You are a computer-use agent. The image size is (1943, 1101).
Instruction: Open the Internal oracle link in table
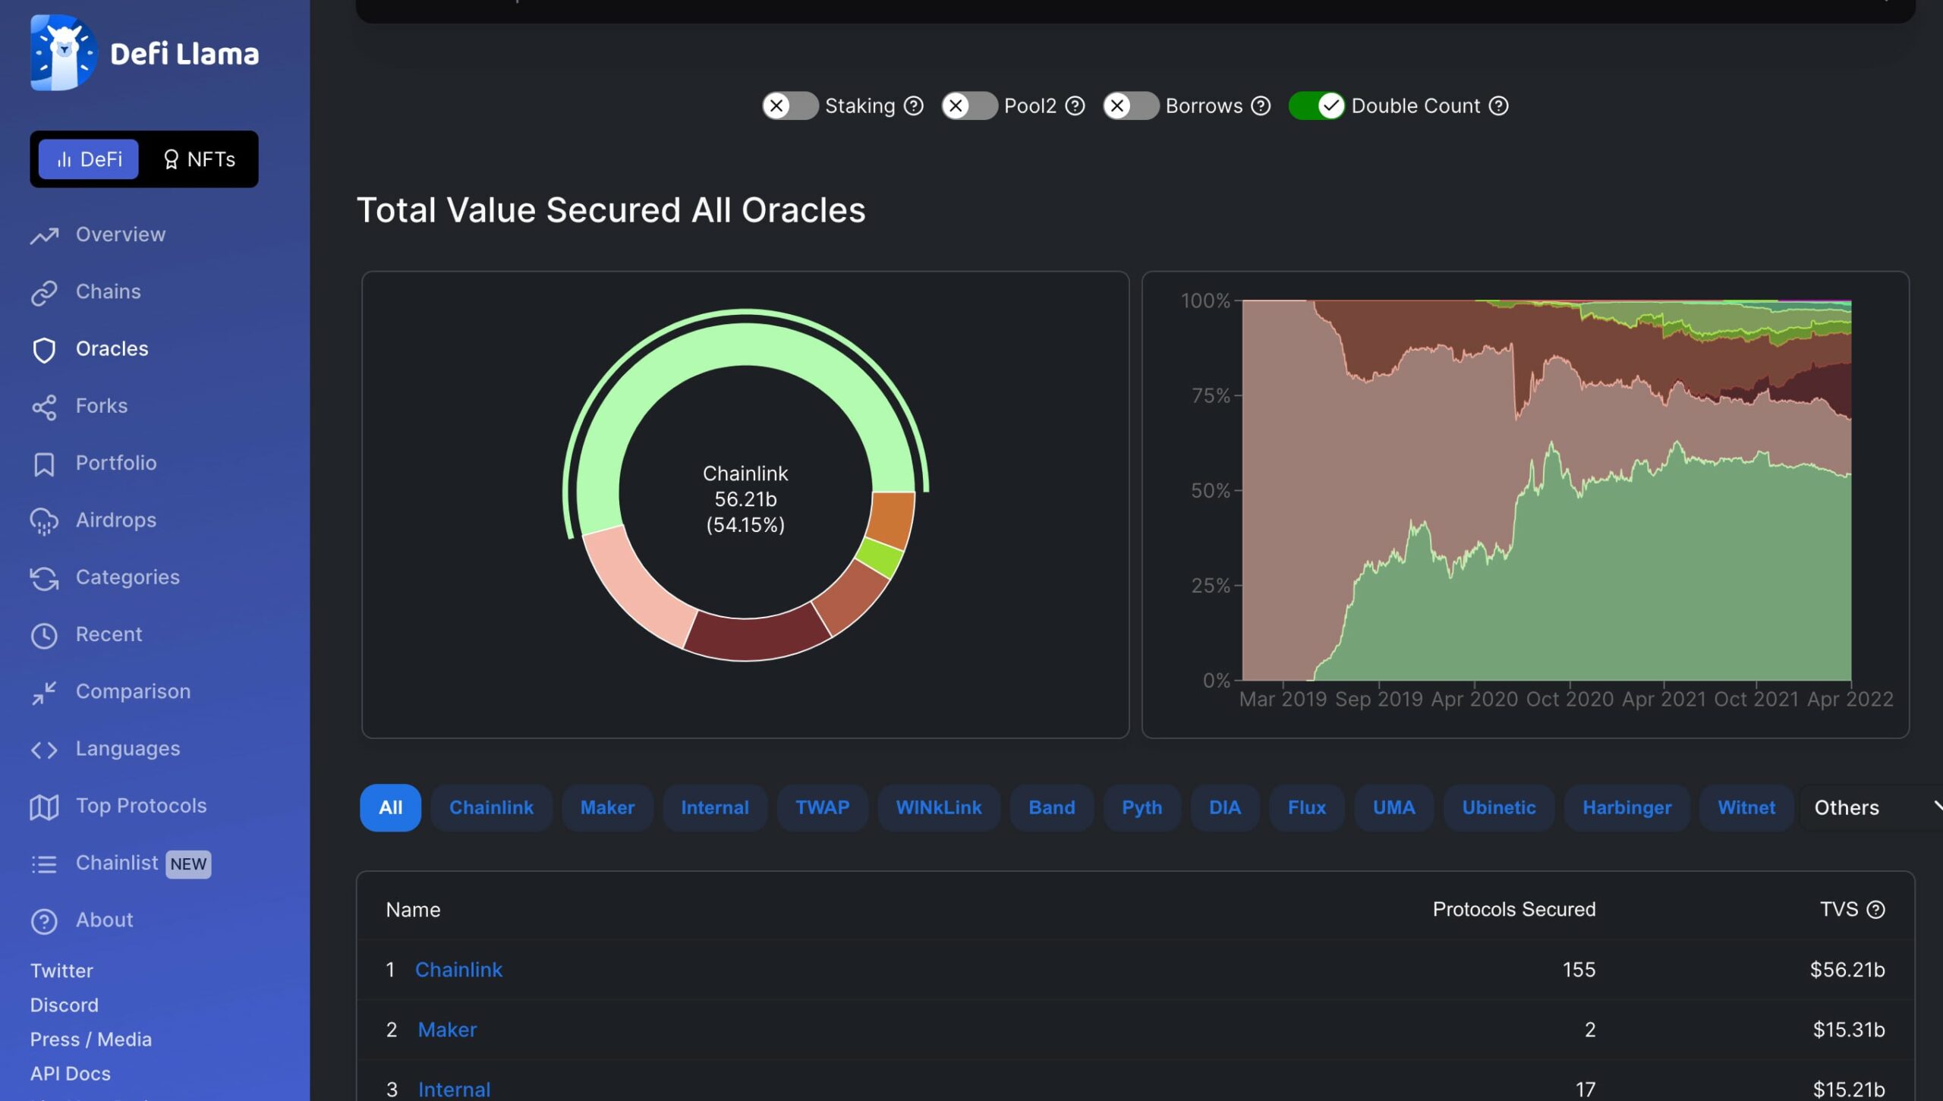[x=454, y=1090]
